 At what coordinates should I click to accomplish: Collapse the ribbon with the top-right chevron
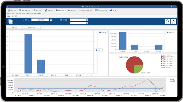coord(176,10)
